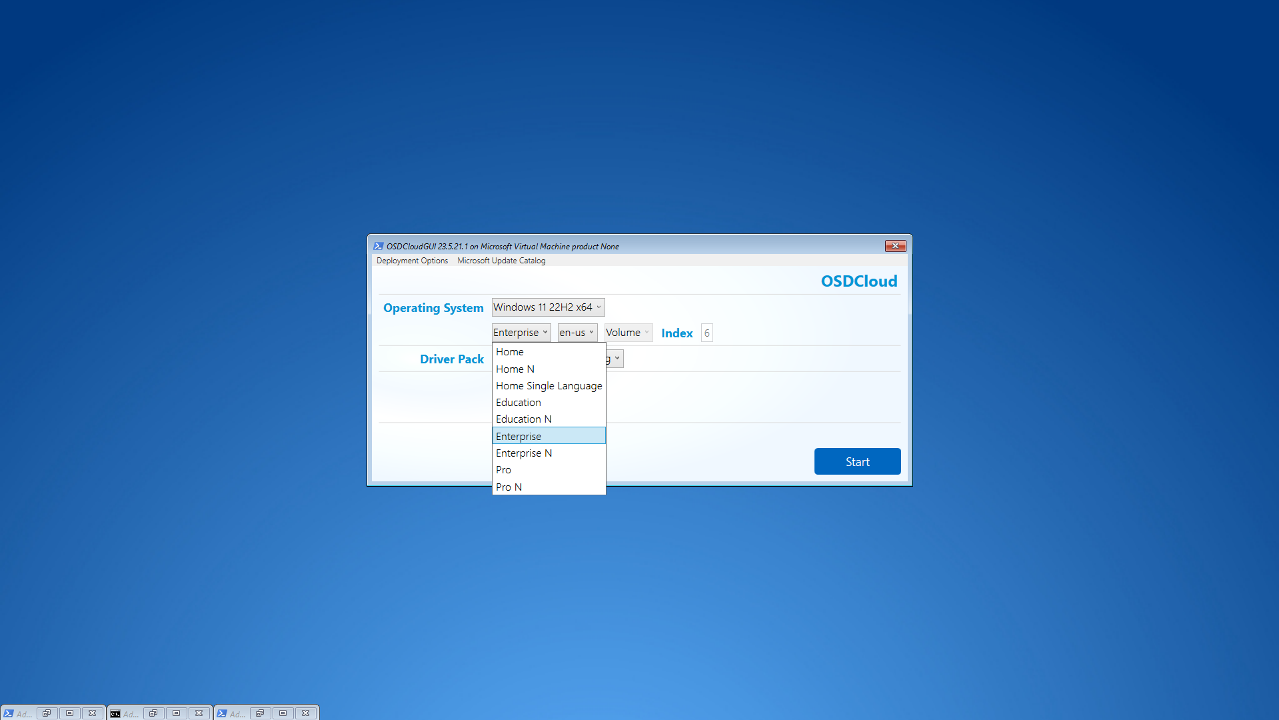Pick the Pro edition from list
1279x720 pixels.
(x=504, y=470)
